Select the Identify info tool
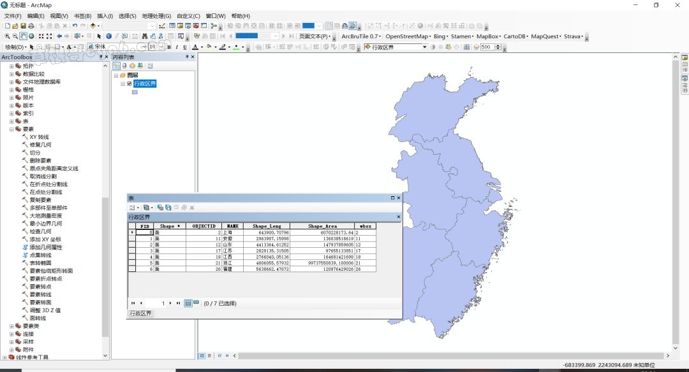Viewport: 689px width, 372px height. click(x=108, y=36)
